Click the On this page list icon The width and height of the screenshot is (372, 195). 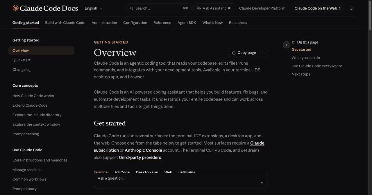pos(293,42)
